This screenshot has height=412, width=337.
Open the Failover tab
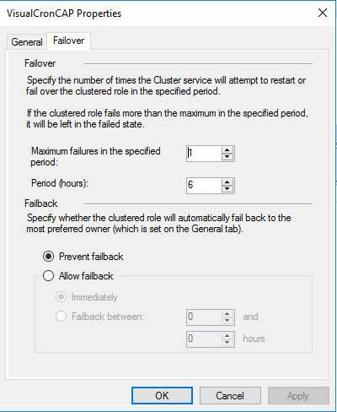(68, 41)
